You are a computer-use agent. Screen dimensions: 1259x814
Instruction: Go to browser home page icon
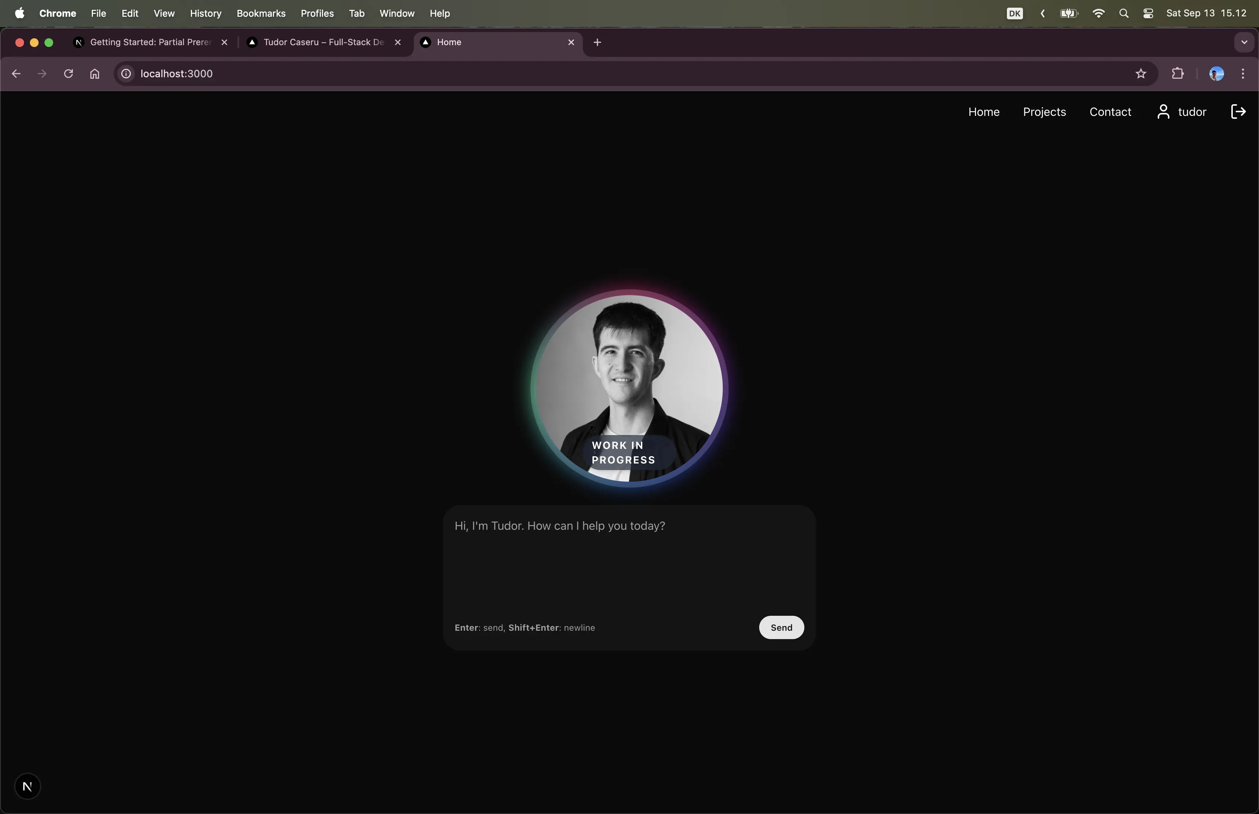coord(95,74)
